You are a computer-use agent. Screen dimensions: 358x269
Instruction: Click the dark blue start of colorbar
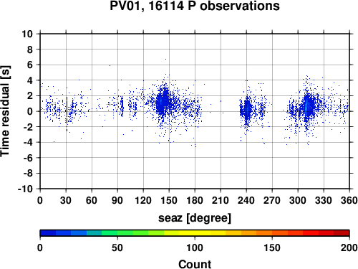[x=48, y=233]
